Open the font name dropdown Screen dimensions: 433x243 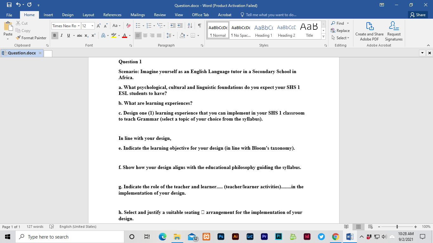(79, 26)
